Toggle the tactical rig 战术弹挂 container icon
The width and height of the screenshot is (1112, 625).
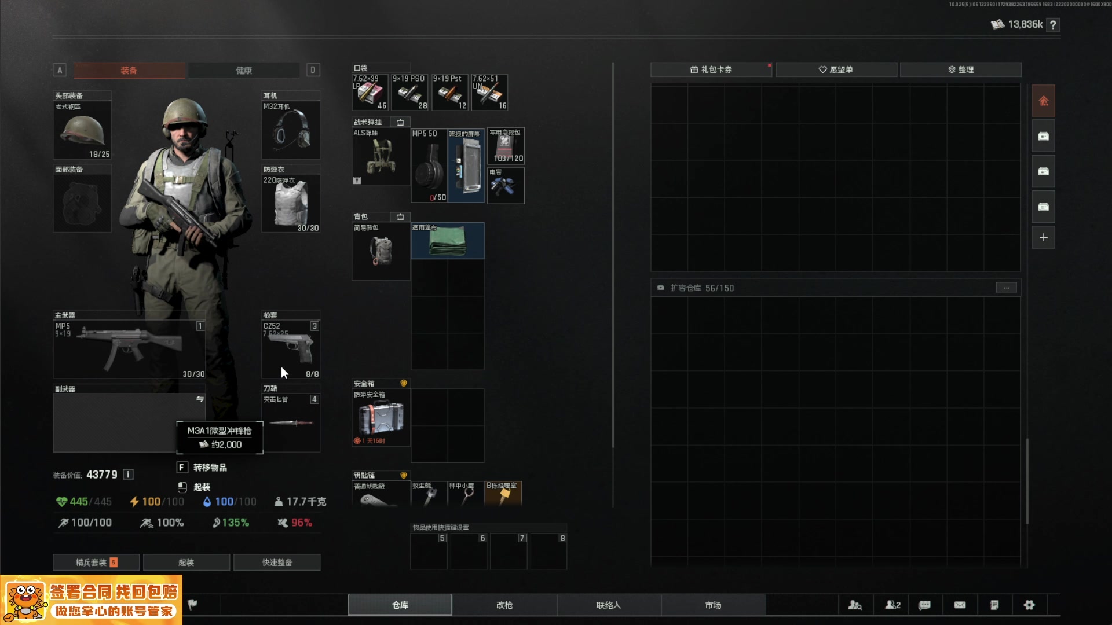click(x=400, y=122)
